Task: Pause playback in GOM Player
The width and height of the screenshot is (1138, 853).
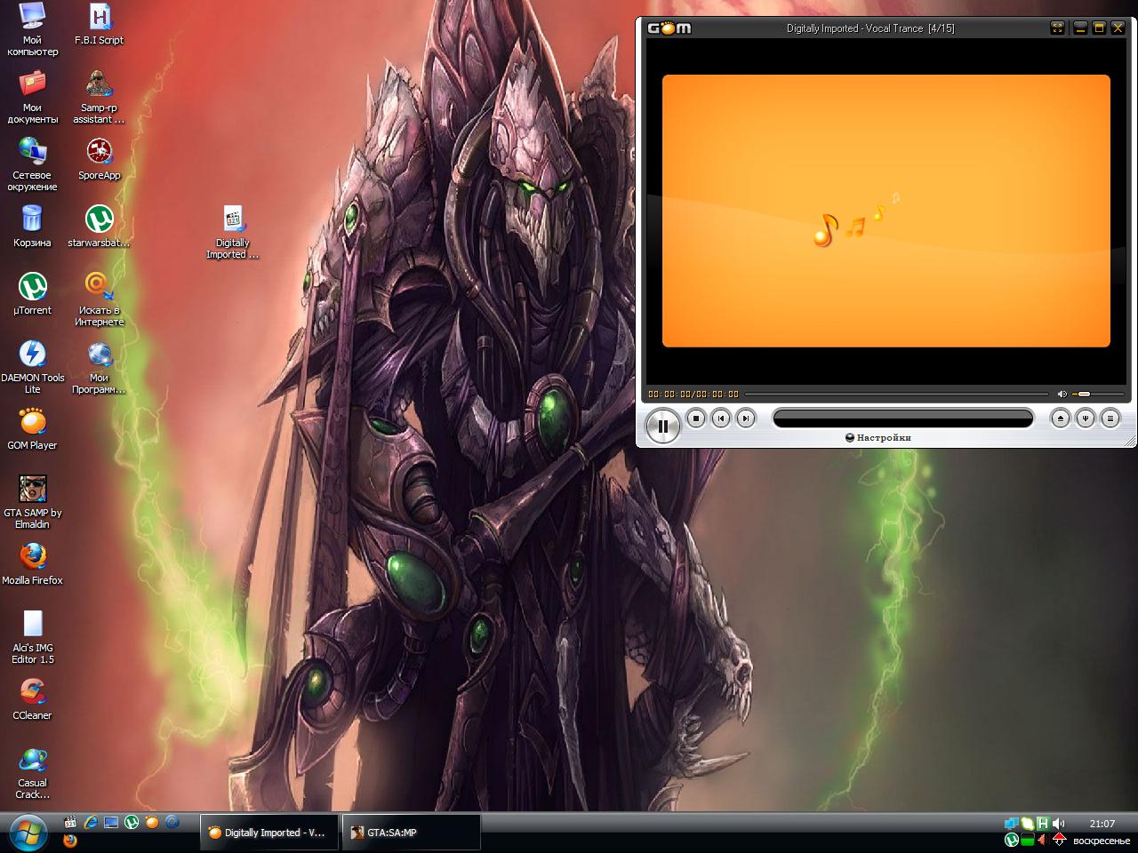Action: point(662,426)
